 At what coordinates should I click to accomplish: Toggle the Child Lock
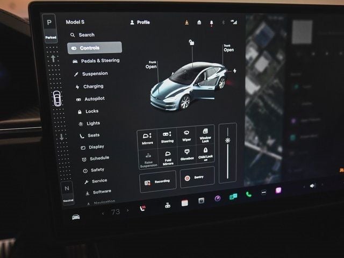205,154
